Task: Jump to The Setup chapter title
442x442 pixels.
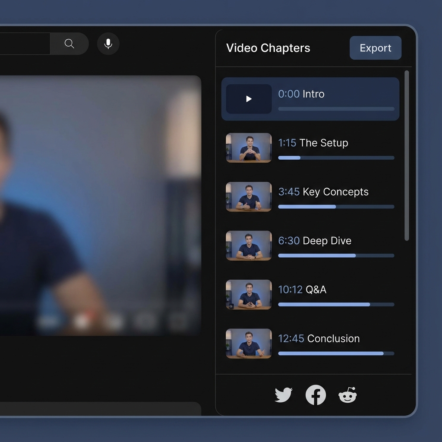Action: (323, 143)
